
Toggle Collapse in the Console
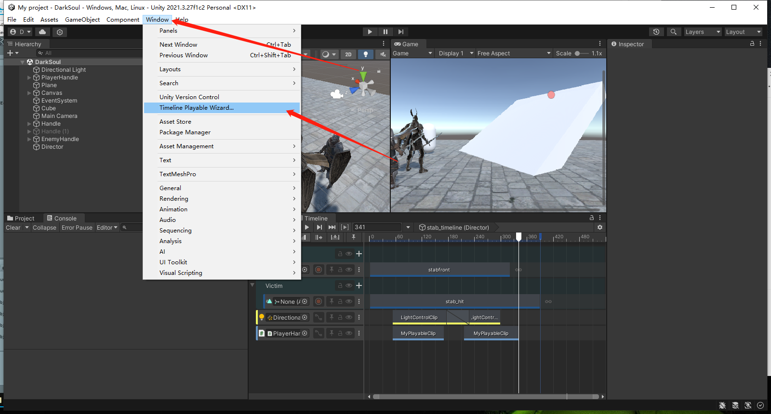(x=44, y=228)
